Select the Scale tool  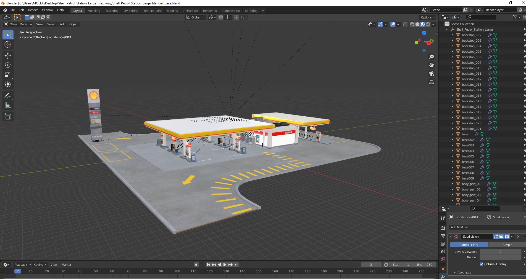[x=8, y=75]
